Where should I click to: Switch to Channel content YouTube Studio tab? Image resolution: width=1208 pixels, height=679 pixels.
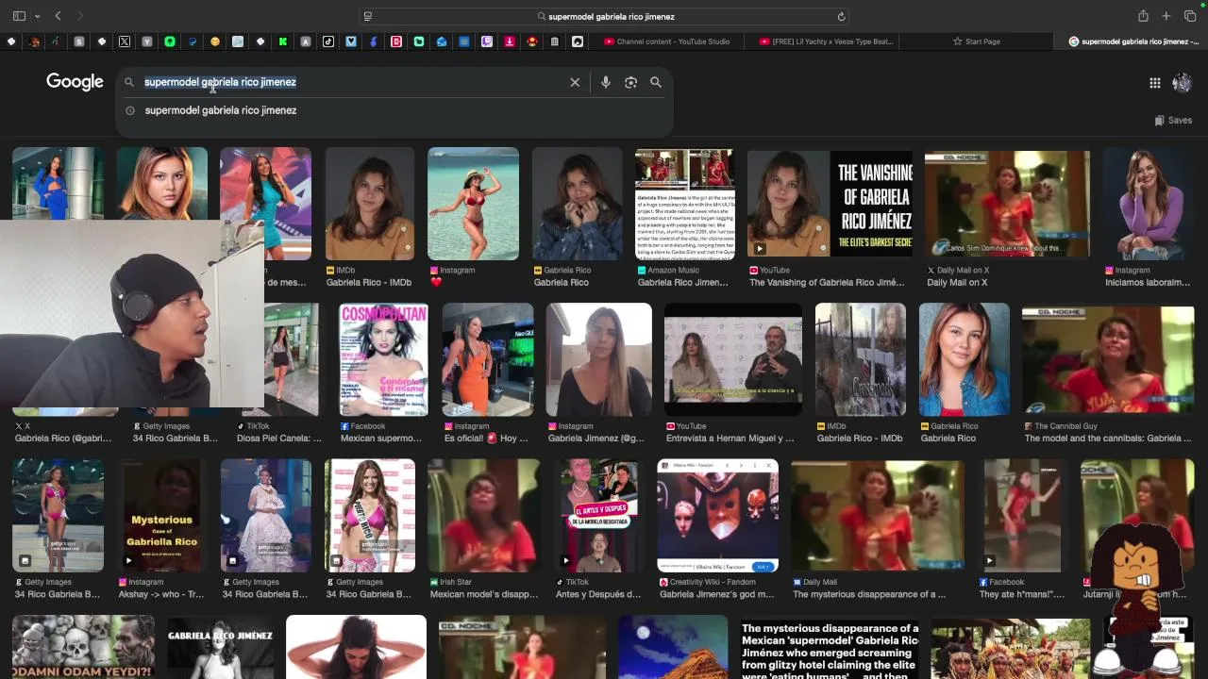[x=667, y=41]
